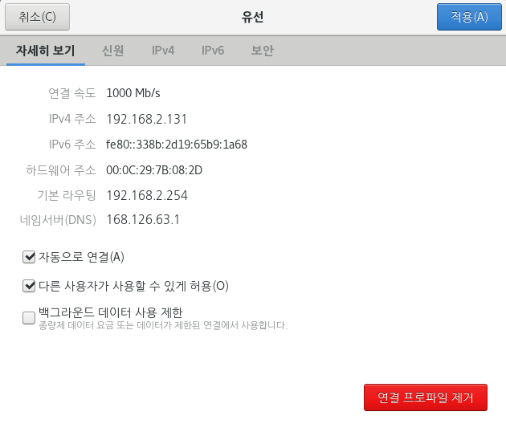This screenshot has height=428, width=506.
Task: Open the 신원 tab
Action: (113, 51)
